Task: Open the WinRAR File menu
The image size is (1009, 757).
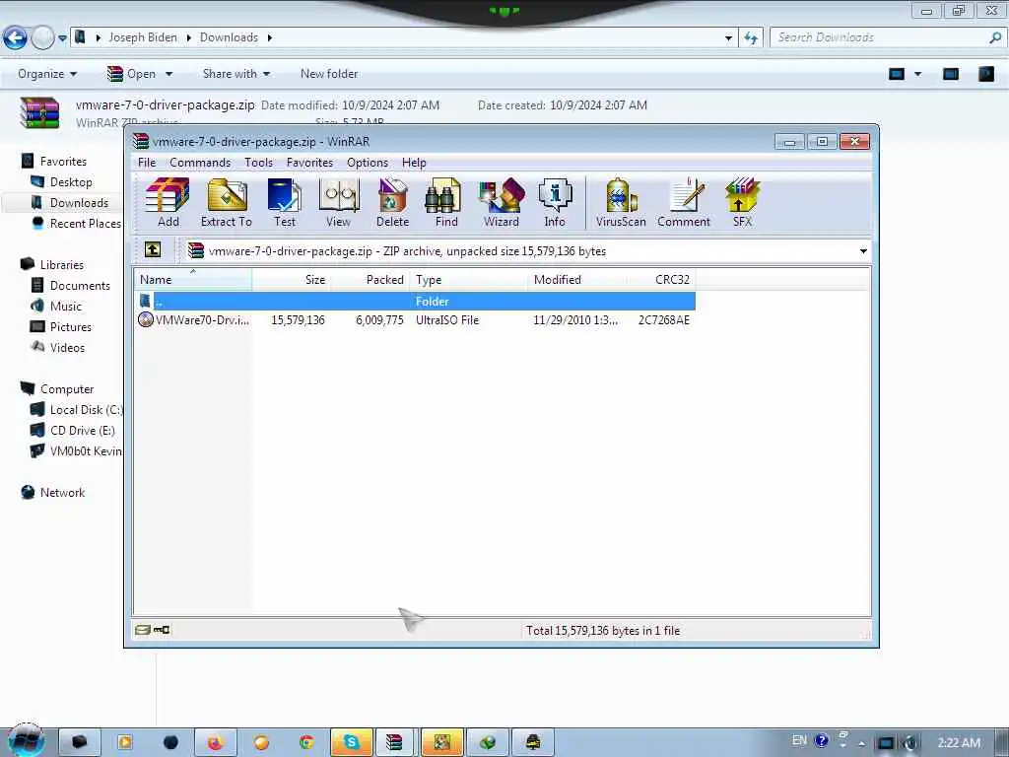Action: 147,163
